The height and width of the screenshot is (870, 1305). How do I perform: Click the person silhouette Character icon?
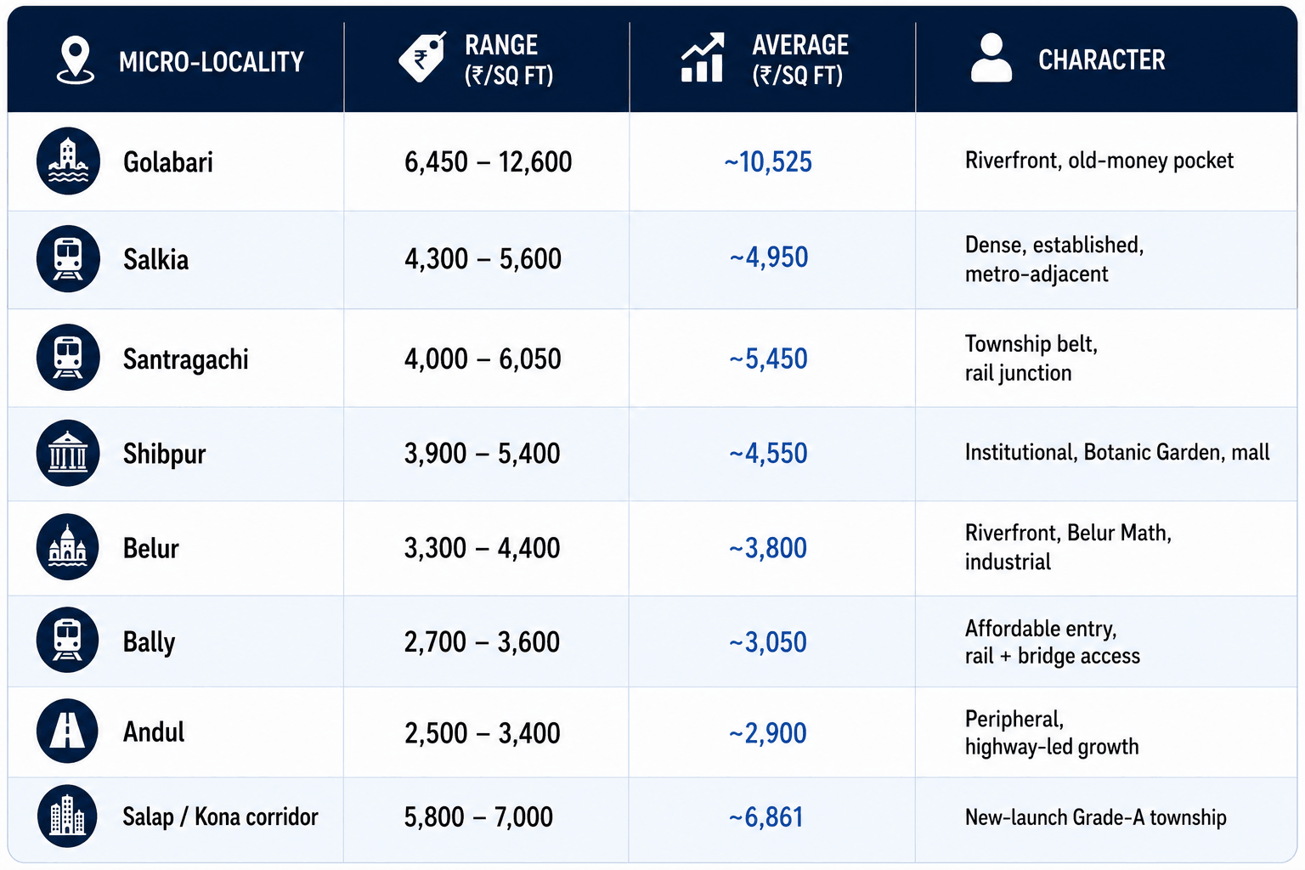point(991,58)
